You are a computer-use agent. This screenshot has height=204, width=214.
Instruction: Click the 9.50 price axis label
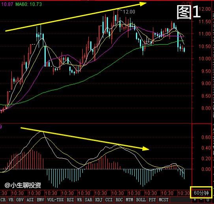206,71
